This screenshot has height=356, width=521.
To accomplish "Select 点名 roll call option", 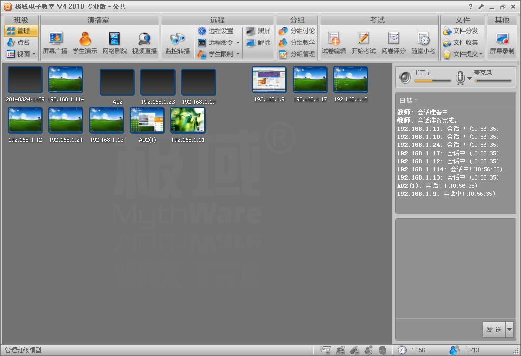I will (x=21, y=43).
